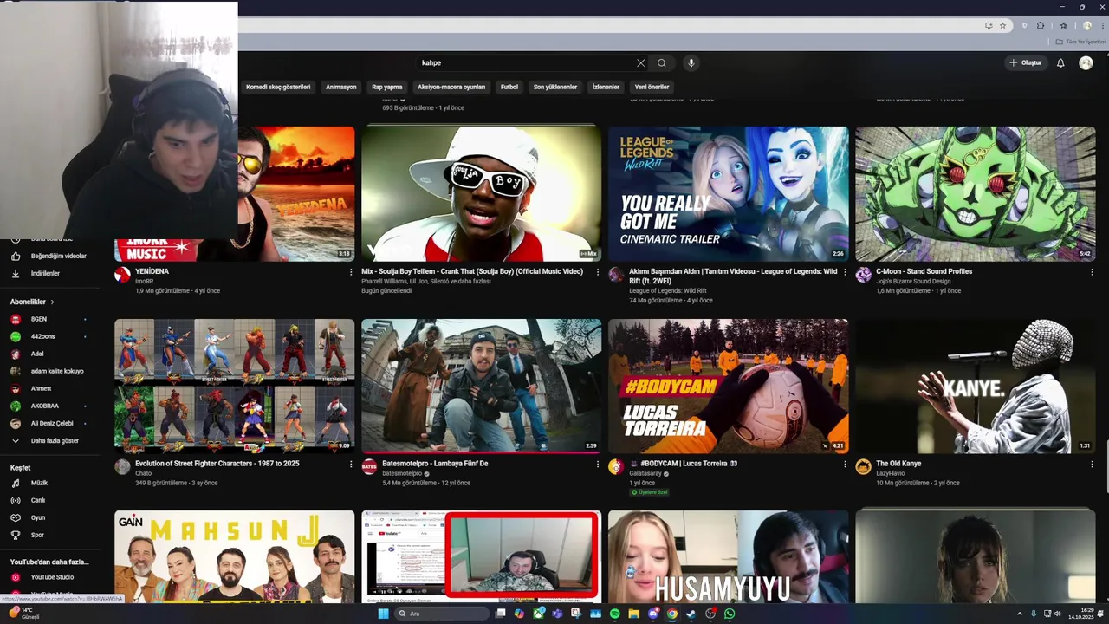This screenshot has height=624, width=1109.
Task: Click the magnifier search button
Action: point(662,63)
